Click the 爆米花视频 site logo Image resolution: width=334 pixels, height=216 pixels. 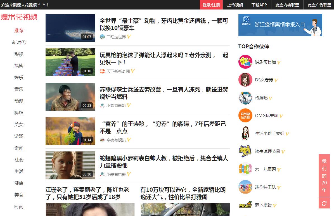(x=19, y=17)
